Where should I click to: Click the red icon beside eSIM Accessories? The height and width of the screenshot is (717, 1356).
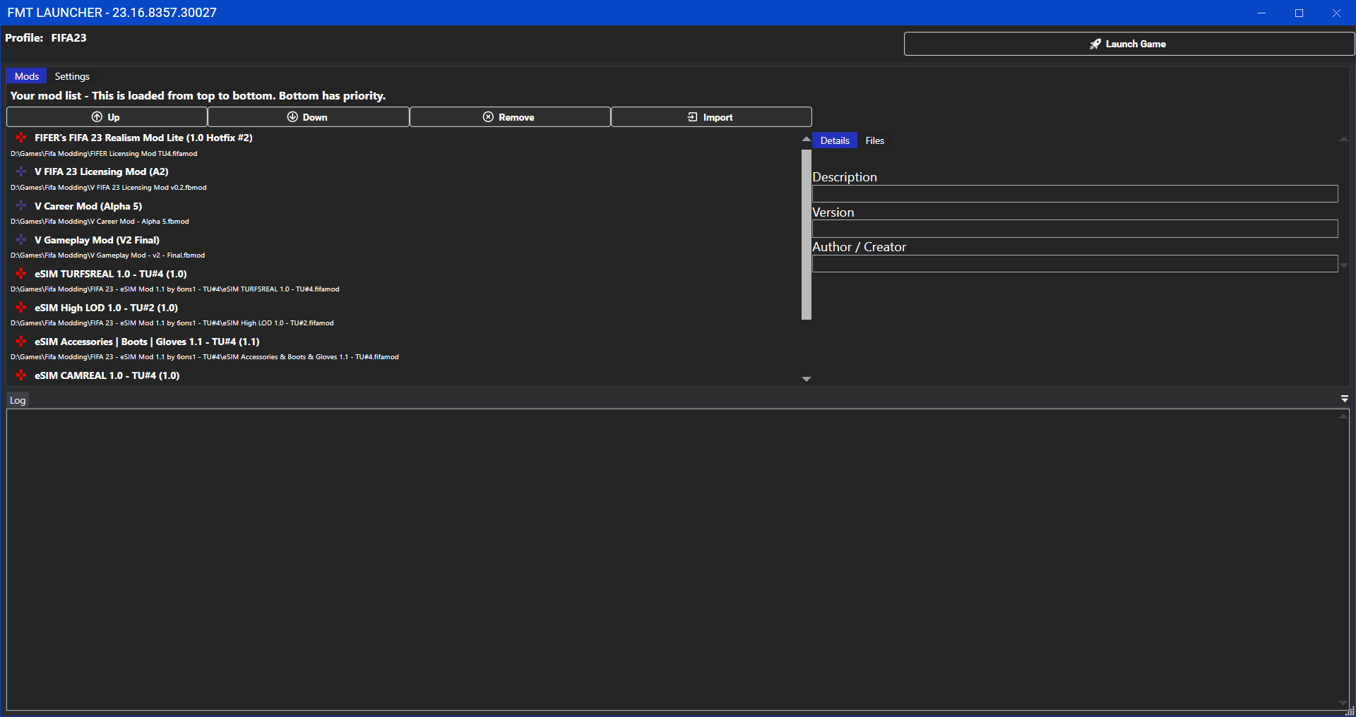point(21,342)
